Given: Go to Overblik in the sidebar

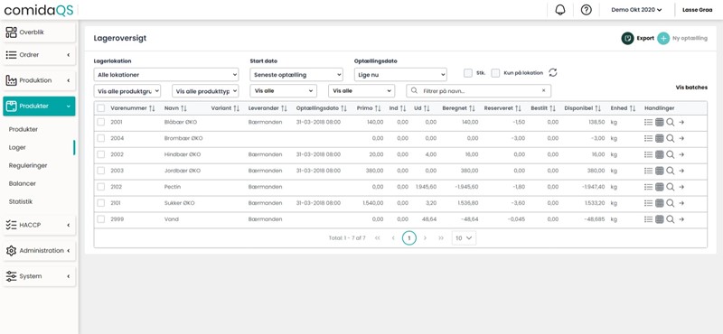Looking at the screenshot, I should [38, 32].
